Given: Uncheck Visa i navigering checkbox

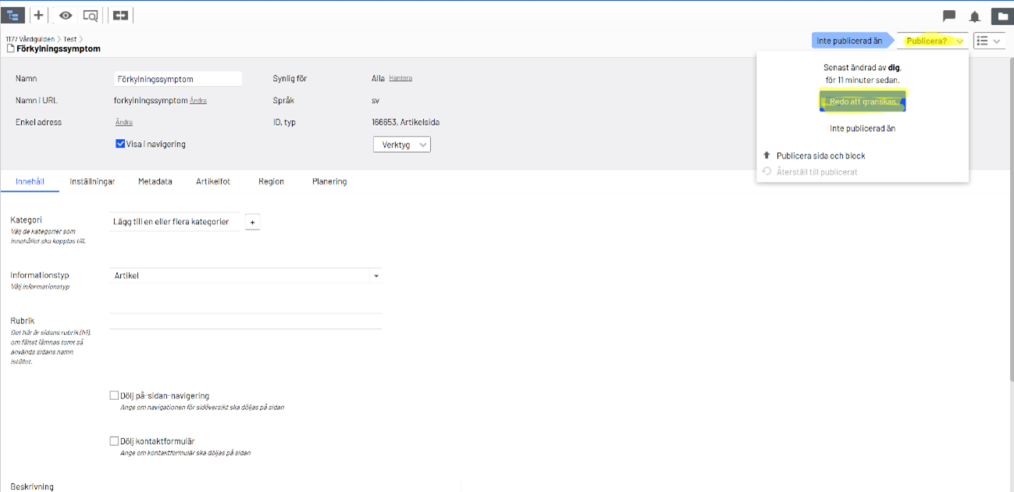Looking at the screenshot, I should [x=120, y=144].
